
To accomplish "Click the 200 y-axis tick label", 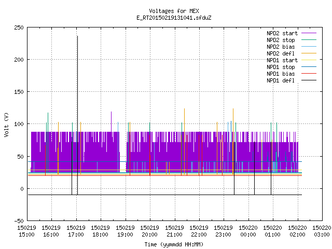I will click(x=19, y=60).
